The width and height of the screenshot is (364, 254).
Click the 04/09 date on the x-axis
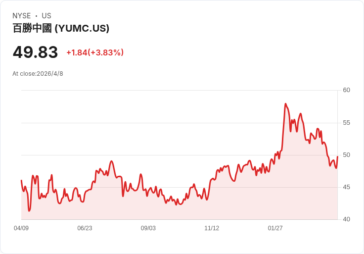click(x=21, y=228)
